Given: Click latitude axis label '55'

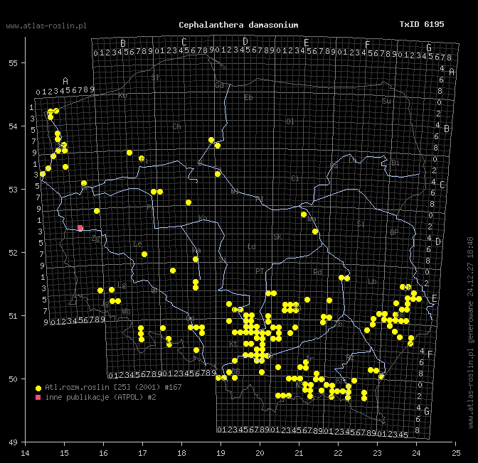Looking at the screenshot, I should (13, 63).
